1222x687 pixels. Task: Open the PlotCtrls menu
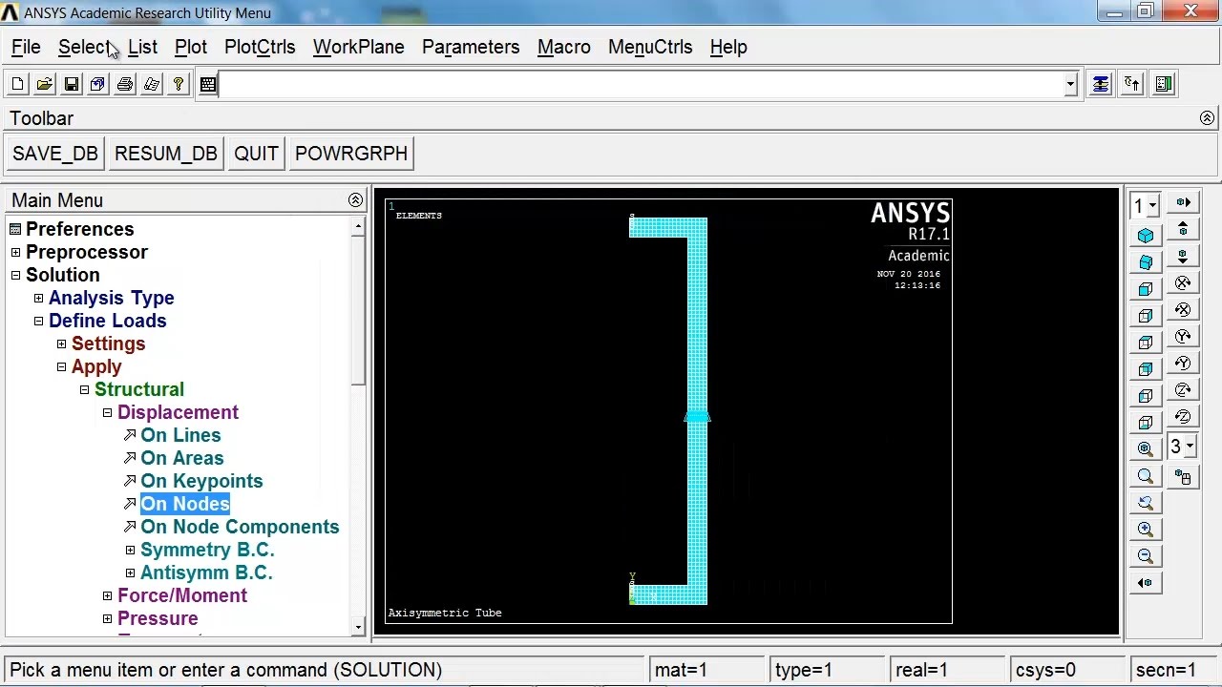(x=260, y=47)
